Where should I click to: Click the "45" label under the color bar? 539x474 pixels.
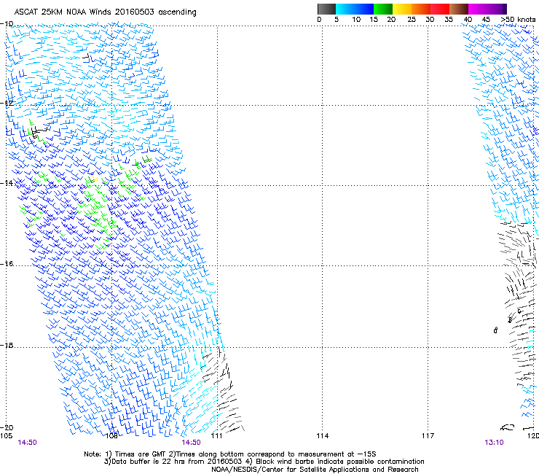pyautogui.click(x=486, y=20)
